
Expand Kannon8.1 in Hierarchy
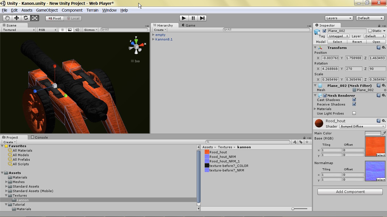click(x=153, y=39)
